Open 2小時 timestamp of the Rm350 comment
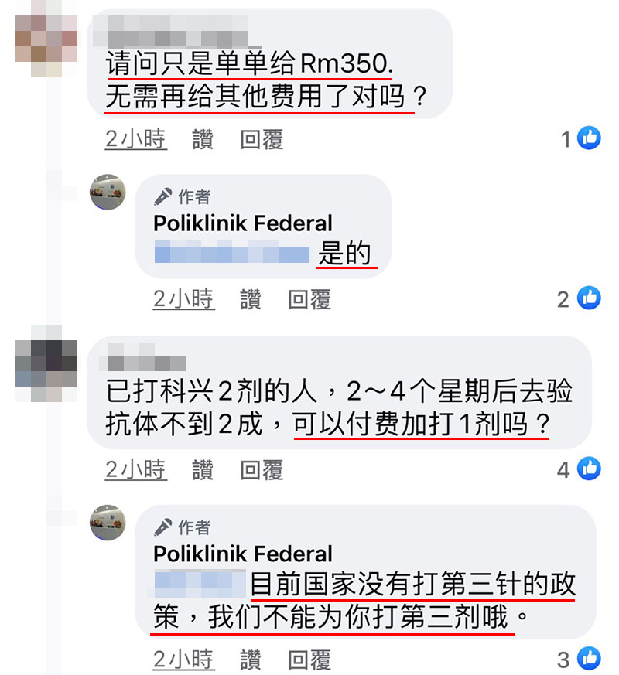619x675 pixels. 135,139
